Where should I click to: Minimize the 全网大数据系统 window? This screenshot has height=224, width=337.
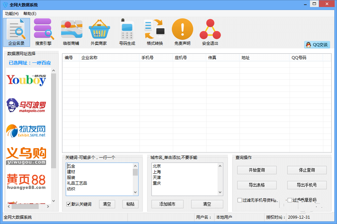point(305,4)
